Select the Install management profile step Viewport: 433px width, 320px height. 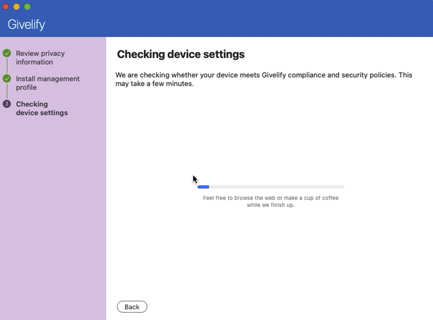(x=47, y=83)
